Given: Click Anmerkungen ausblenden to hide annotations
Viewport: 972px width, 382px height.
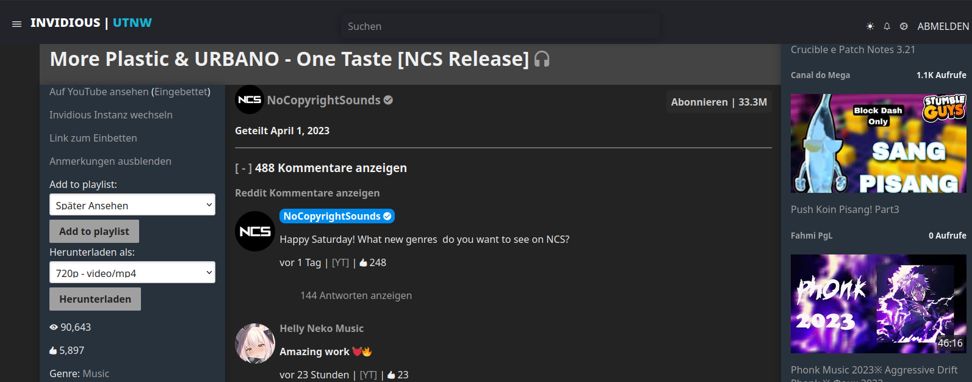Looking at the screenshot, I should pos(110,161).
